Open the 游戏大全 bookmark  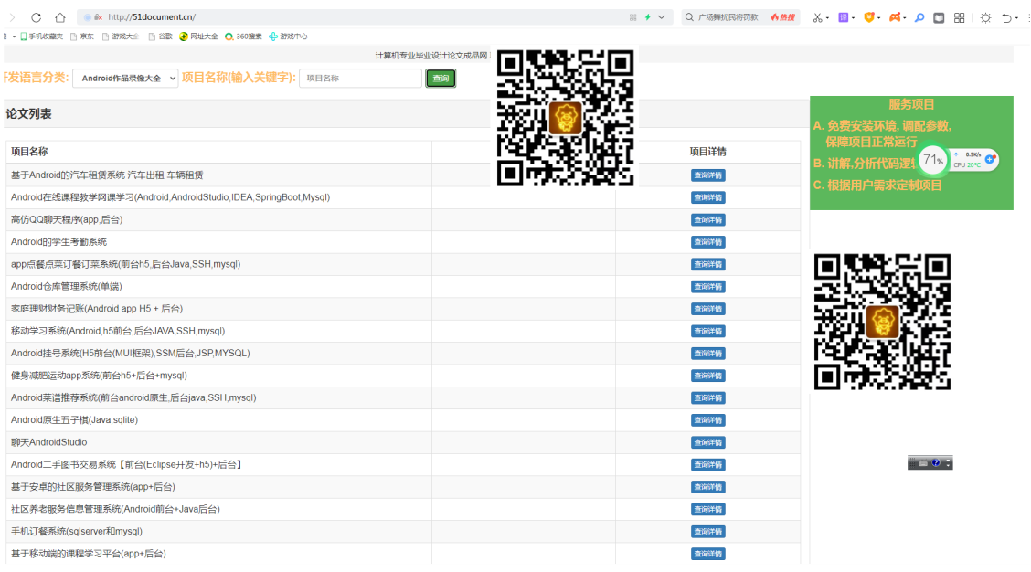click(x=121, y=37)
